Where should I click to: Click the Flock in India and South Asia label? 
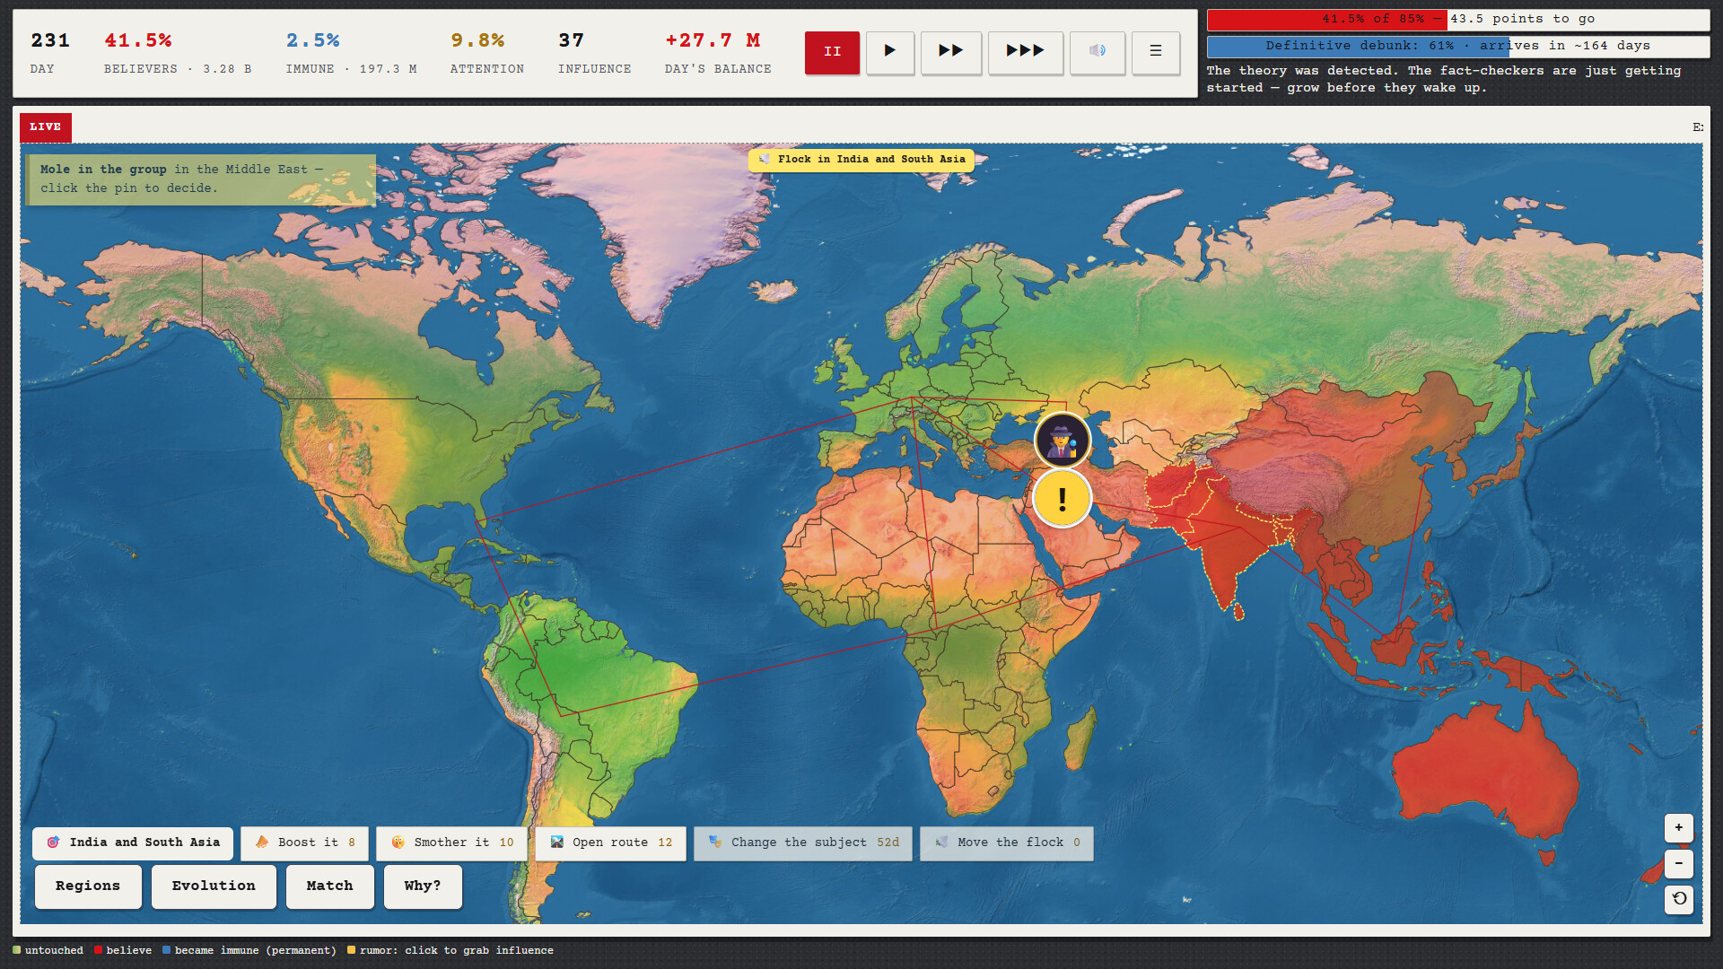click(861, 160)
